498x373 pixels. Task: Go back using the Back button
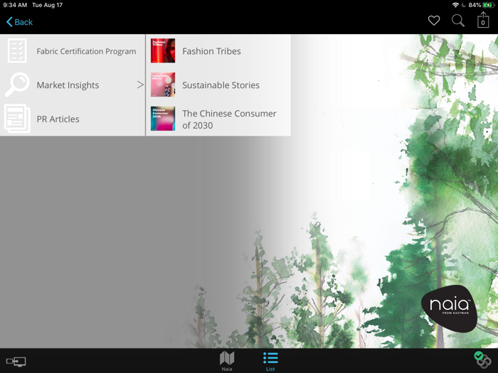point(19,22)
